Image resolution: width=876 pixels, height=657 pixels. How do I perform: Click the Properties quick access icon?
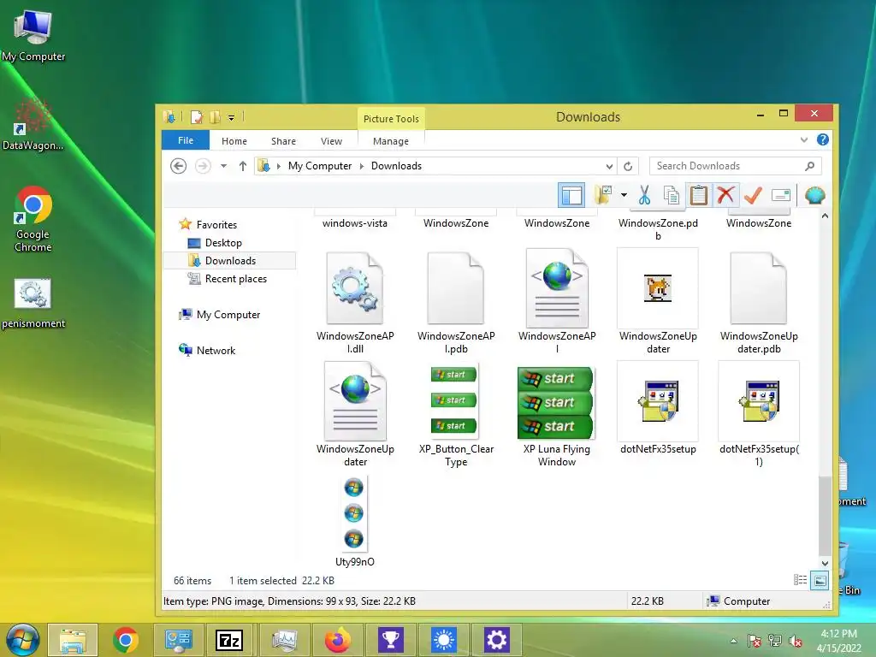coord(197,116)
